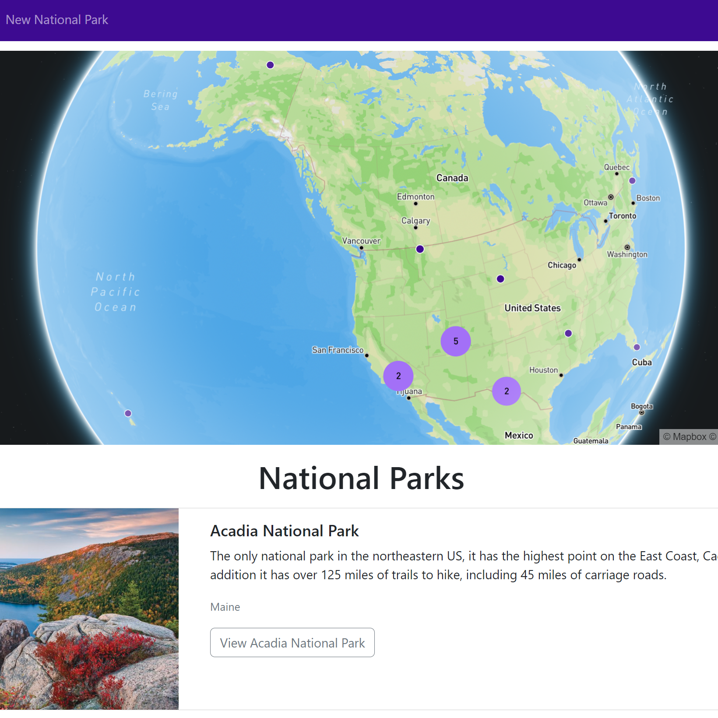
Task: Click the park marker near Calgary
Action: pos(419,249)
